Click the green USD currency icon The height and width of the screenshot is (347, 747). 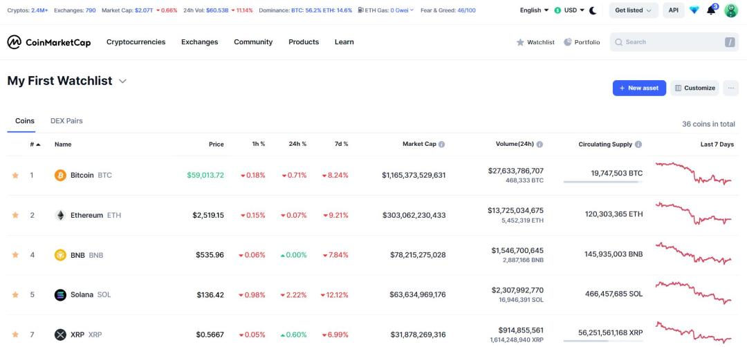tap(557, 10)
